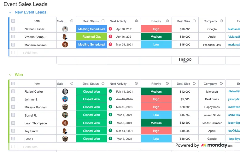Viewport: 240px width, 152px height.
Task: Click + Add Item in New Event Leads
Action: click(x=30, y=53)
